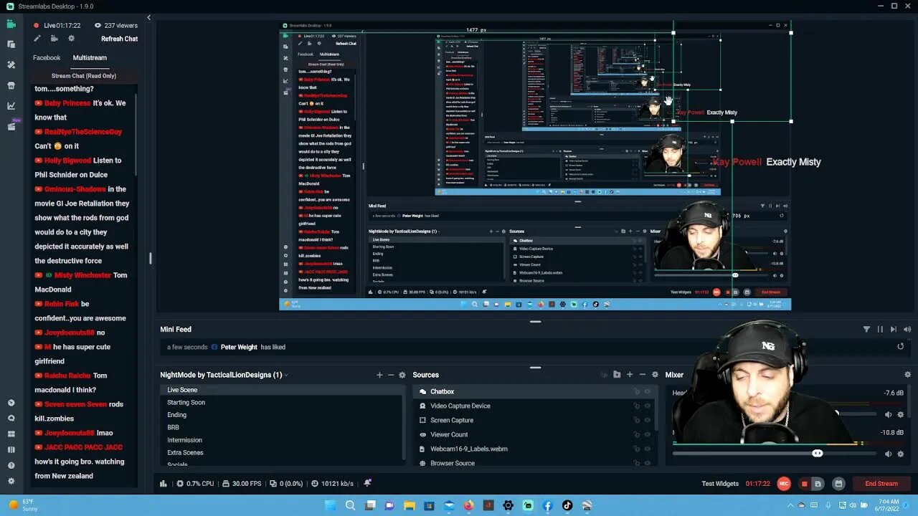Click the icon left of End Stream
Viewport: 918px width, 516px height.
click(838, 484)
